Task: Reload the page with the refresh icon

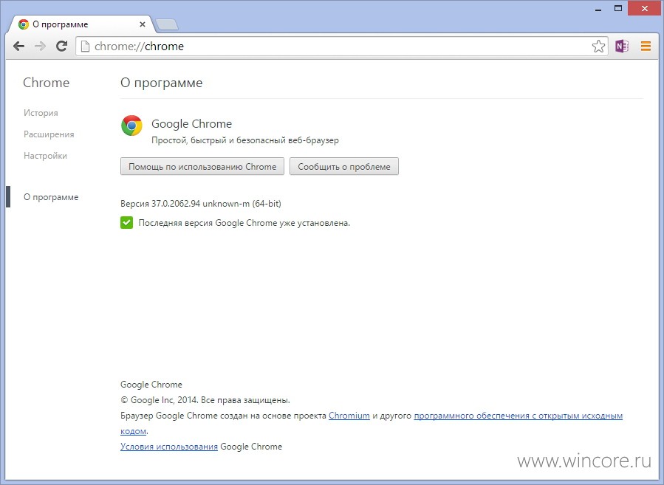Action: pyautogui.click(x=62, y=46)
